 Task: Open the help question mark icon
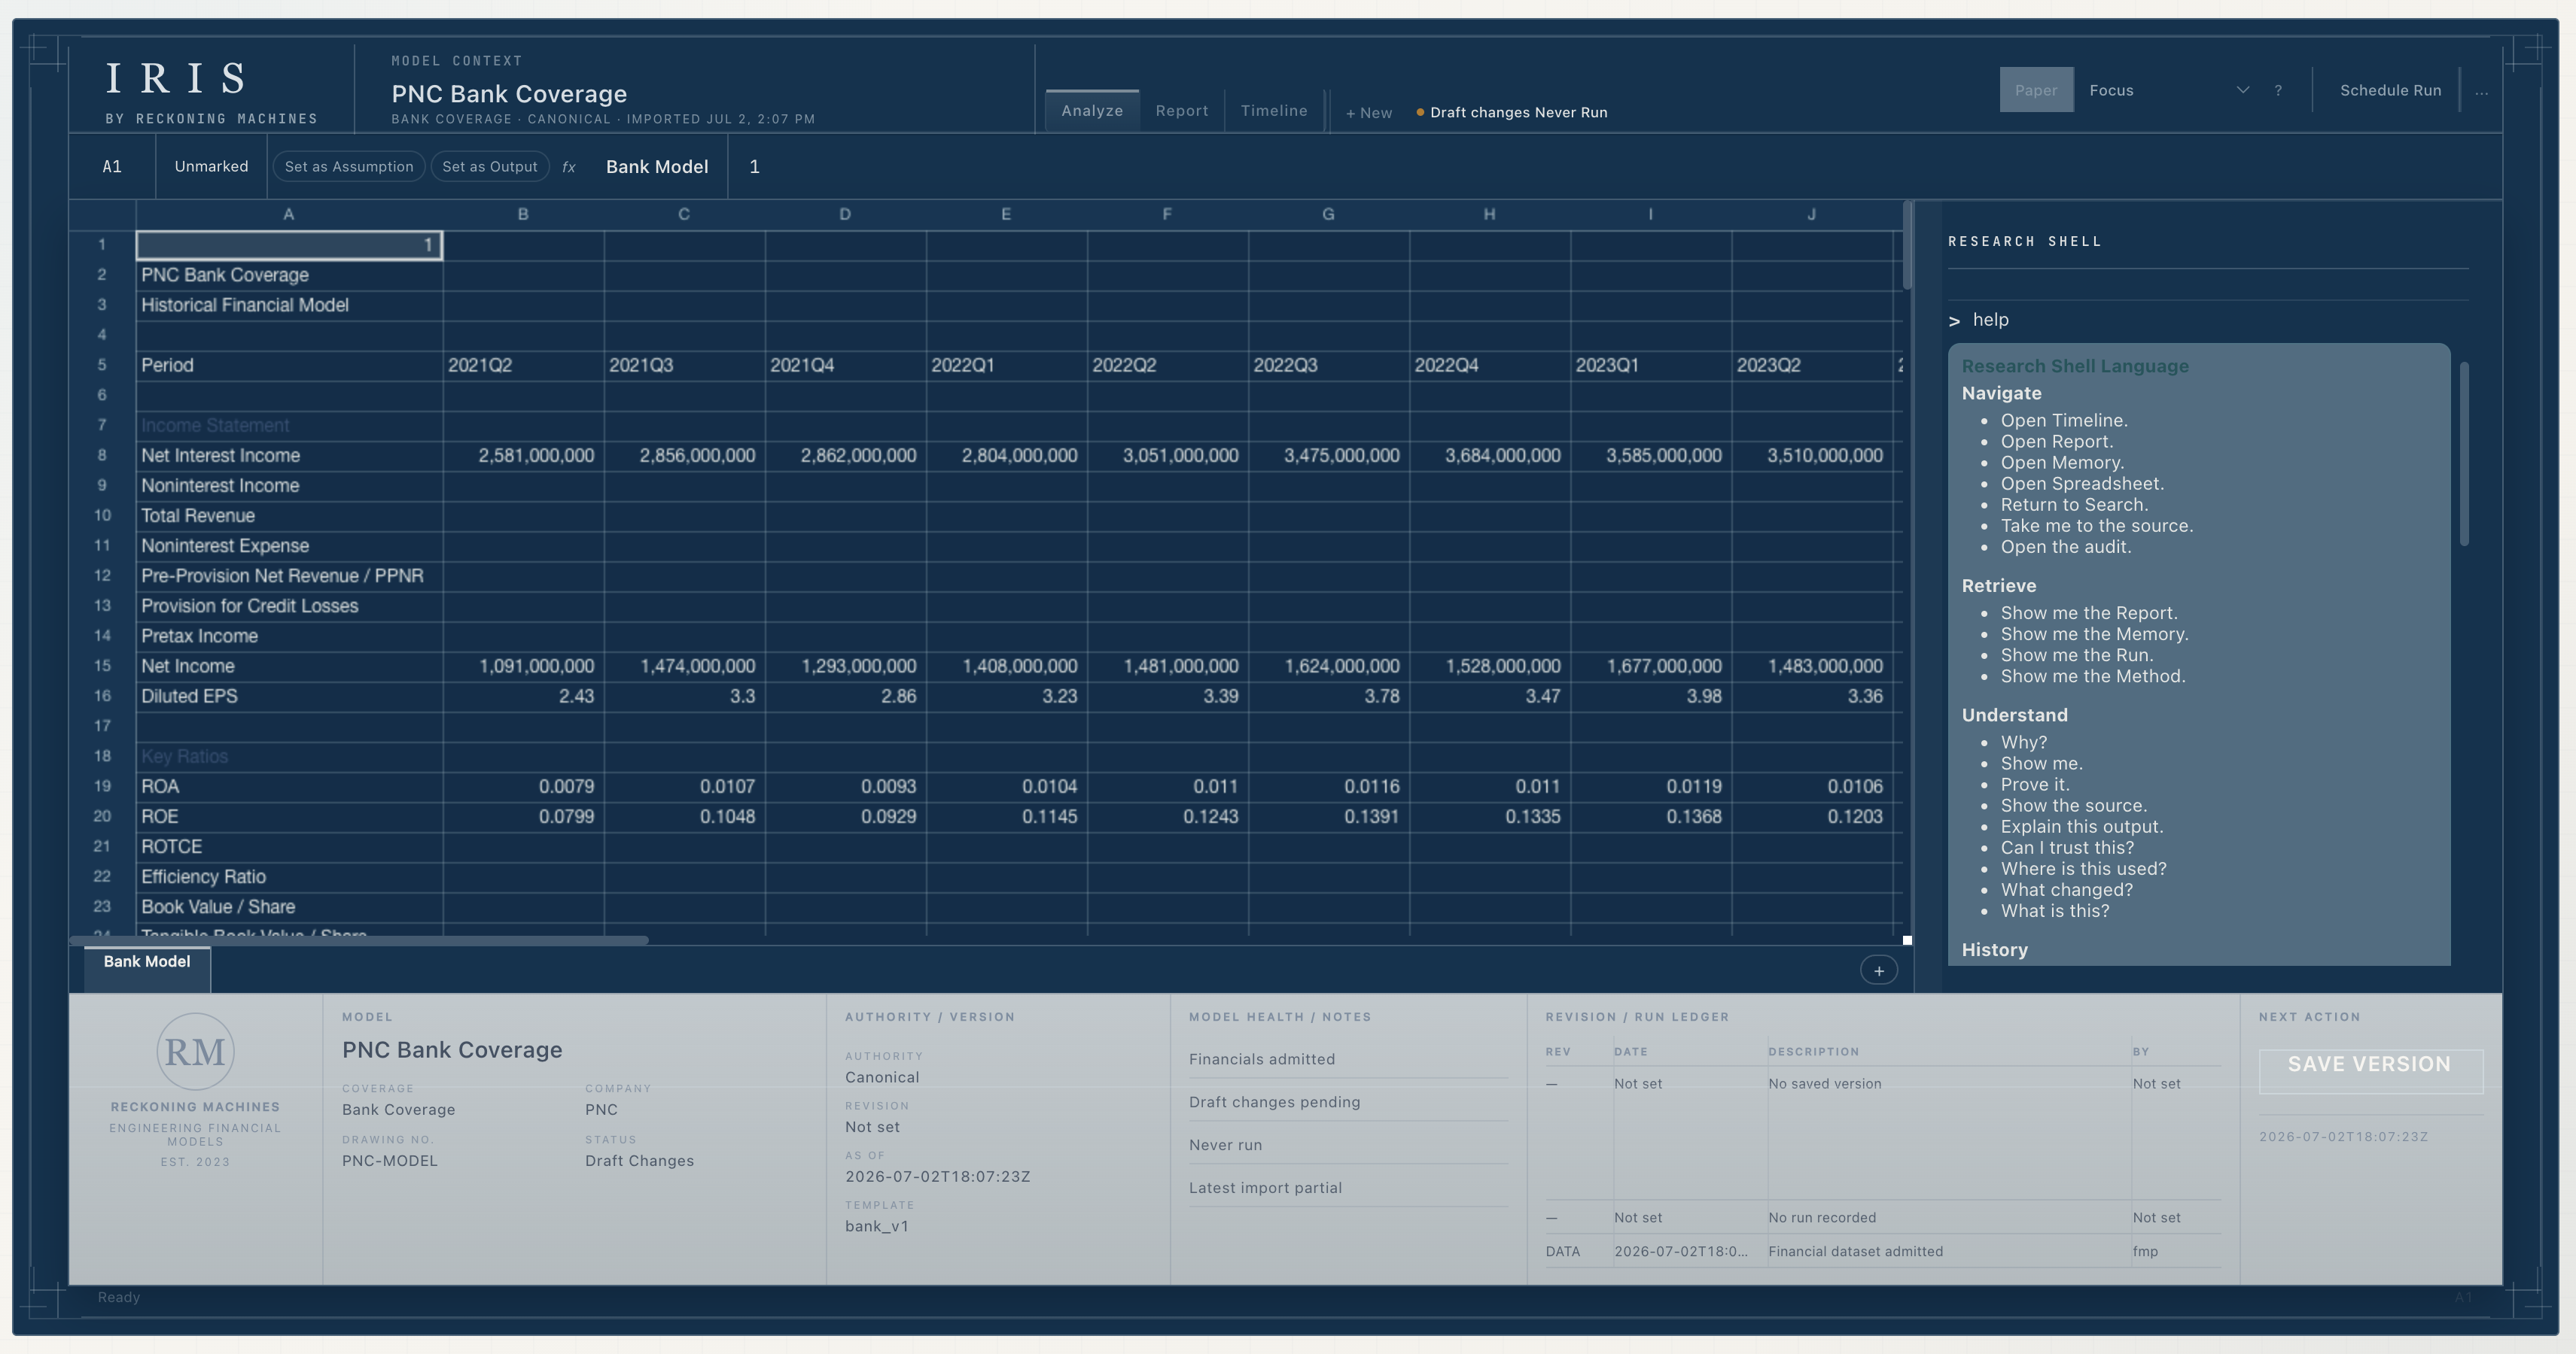click(x=2278, y=90)
